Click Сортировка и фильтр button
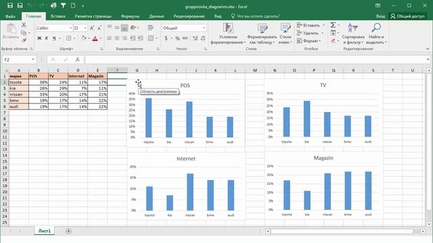This screenshot has width=433, height=243. 353,34
